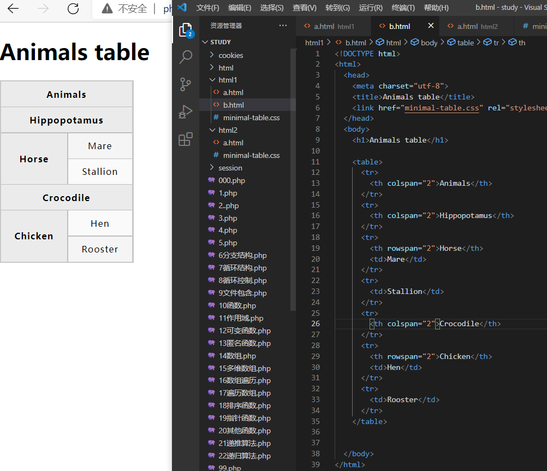
Task: Expand the html folder
Action: coord(225,68)
